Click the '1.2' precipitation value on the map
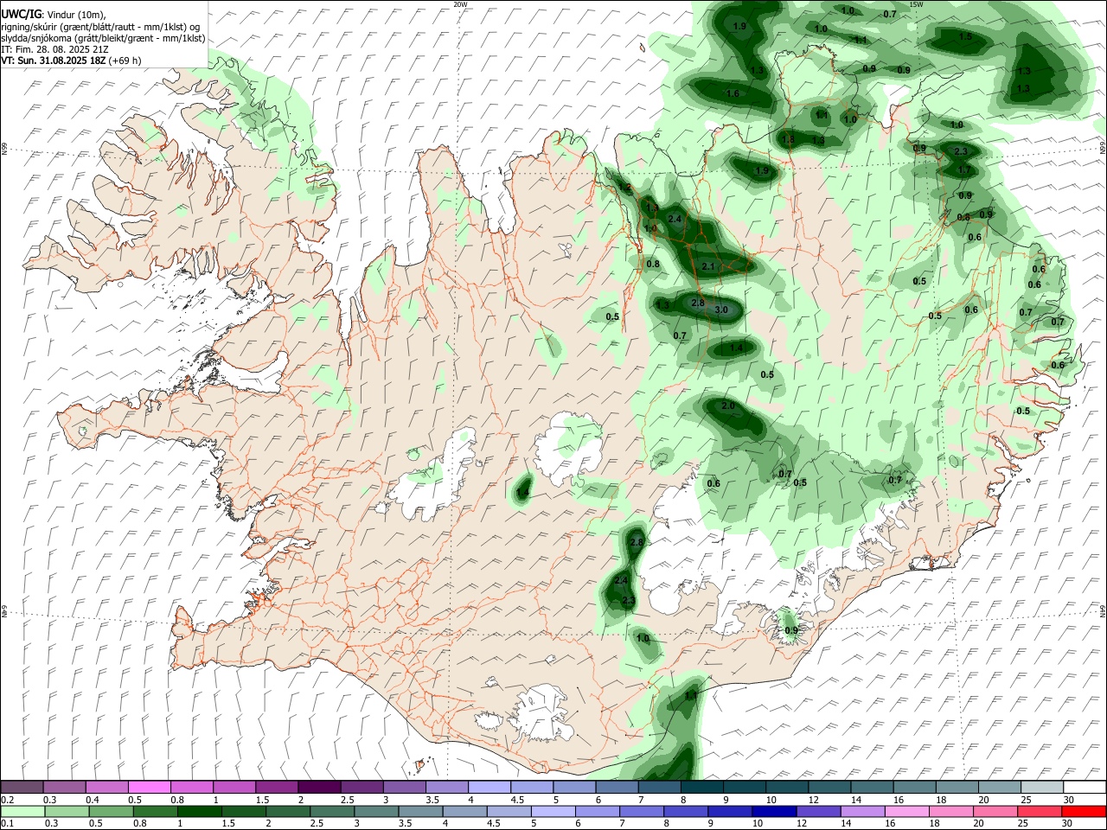 pyautogui.click(x=625, y=188)
